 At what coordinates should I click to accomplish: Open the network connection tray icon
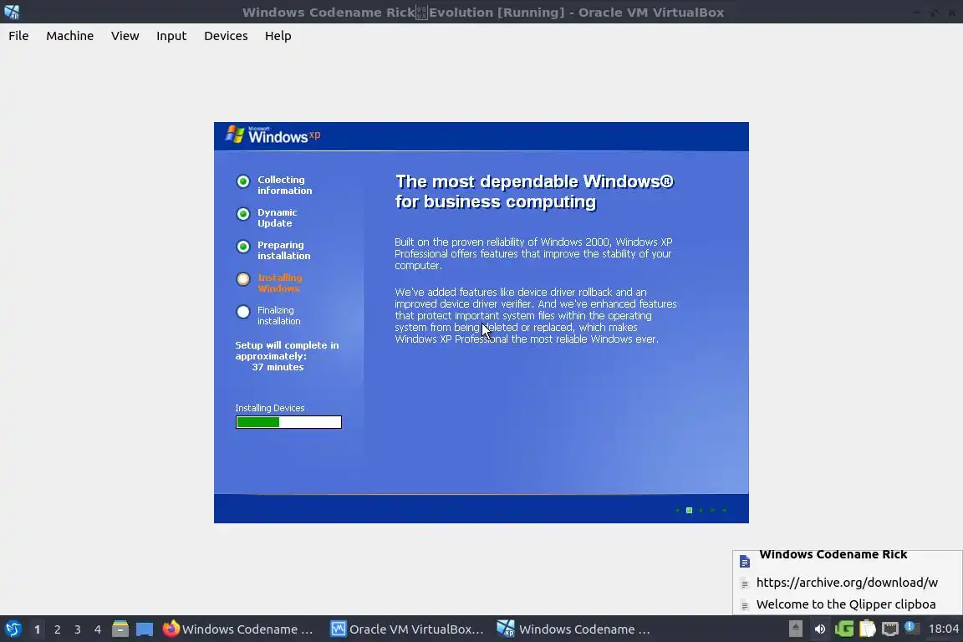(890, 629)
